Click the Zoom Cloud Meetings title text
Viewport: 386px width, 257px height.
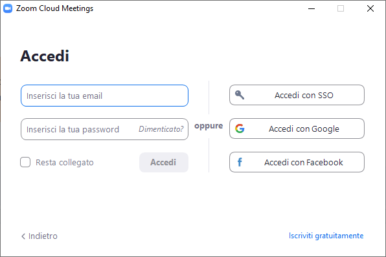tap(54, 8)
